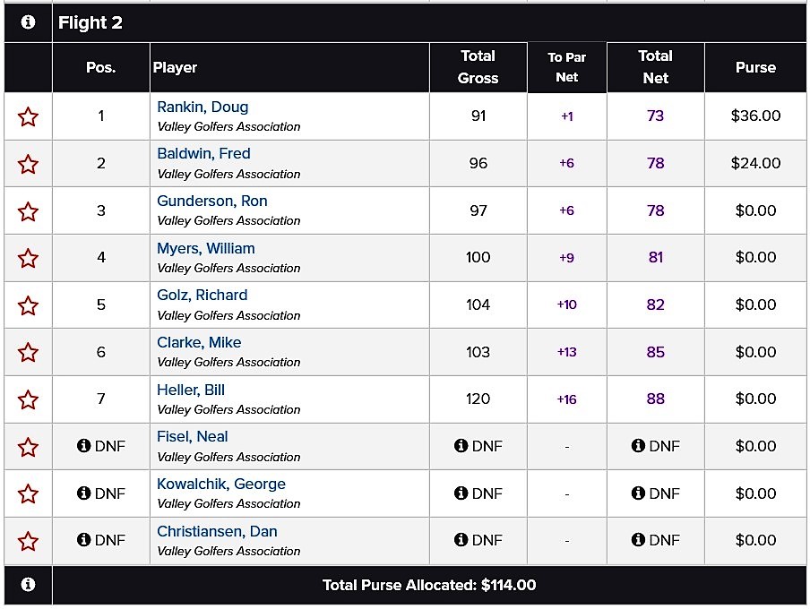This screenshot has width=810, height=609.
Task: Toggle favorite star for Rankin, Doug
Action: tap(28, 116)
